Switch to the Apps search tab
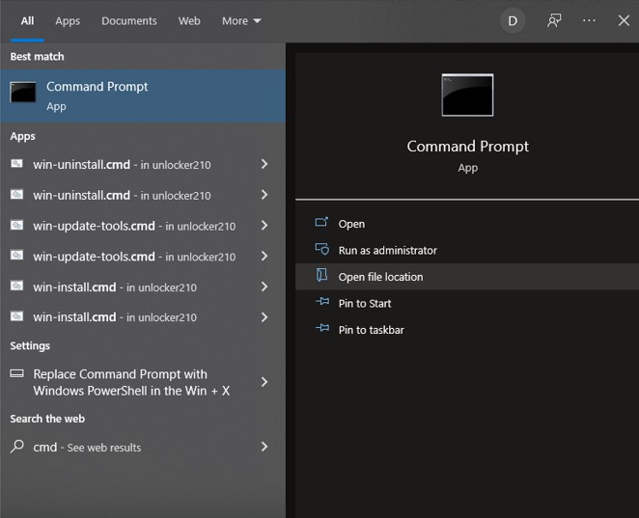Screen dimensions: 639x518 tap(68, 20)
